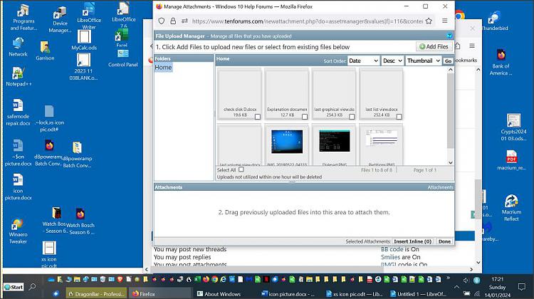Open Programs and Features desktop icon

click(x=23, y=18)
